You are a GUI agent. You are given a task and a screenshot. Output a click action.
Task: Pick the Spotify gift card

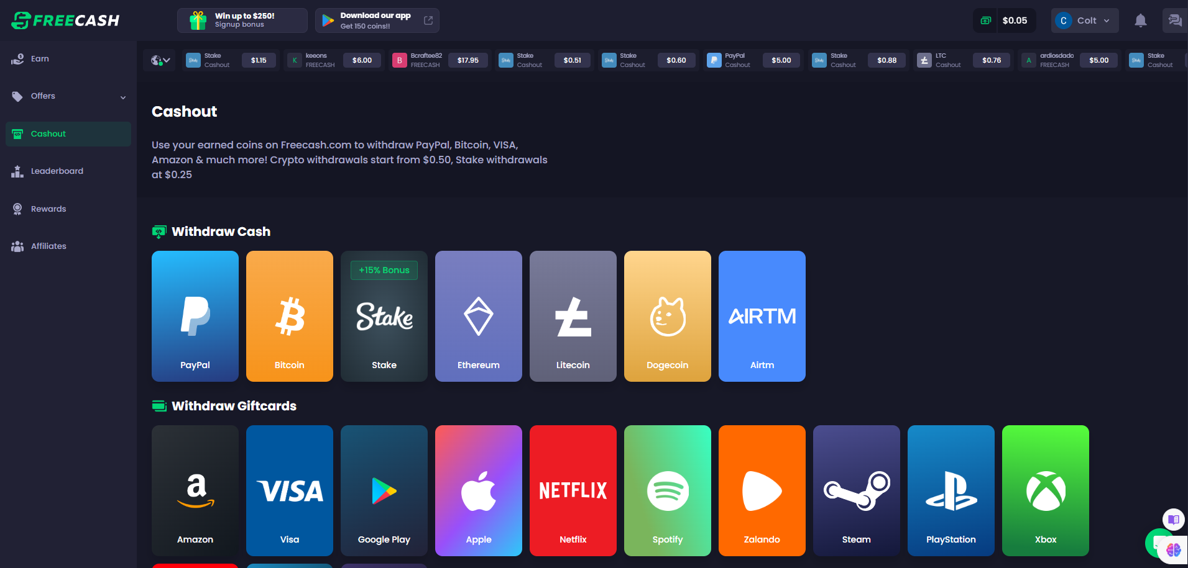point(668,490)
